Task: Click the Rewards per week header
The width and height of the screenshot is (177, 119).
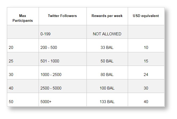Action: (107, 16)
